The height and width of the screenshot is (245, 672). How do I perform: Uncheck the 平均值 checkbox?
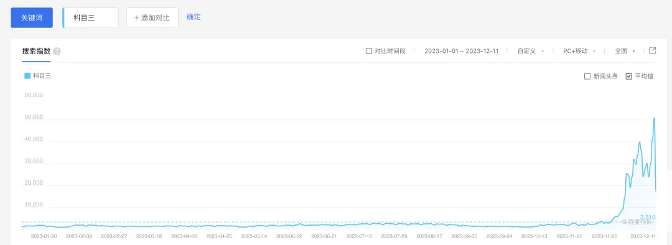(x=628, y=76)
